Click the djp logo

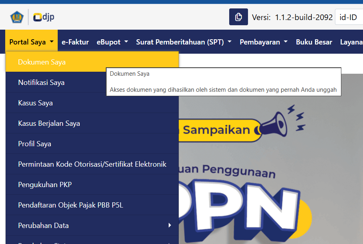coord(44,17)
